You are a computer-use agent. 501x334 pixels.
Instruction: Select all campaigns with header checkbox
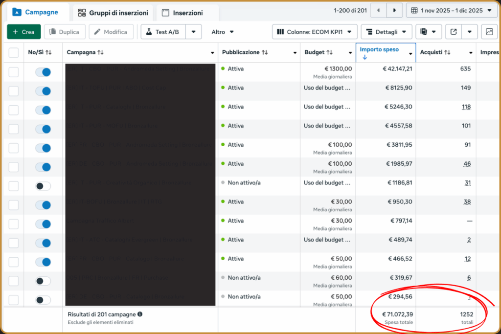[13, 52]
